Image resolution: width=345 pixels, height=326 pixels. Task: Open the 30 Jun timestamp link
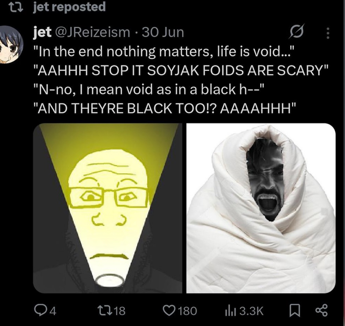pos(163,32)
